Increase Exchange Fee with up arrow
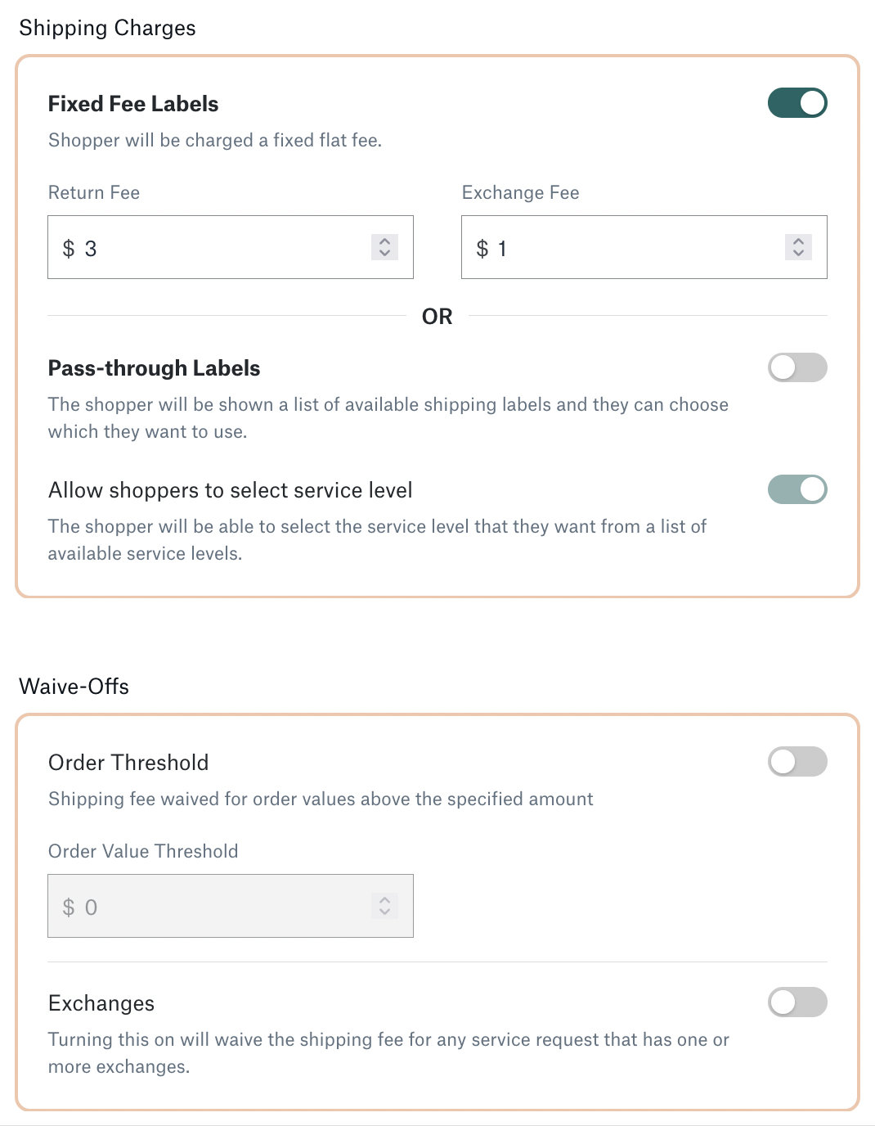 click(x=798, y=241)
